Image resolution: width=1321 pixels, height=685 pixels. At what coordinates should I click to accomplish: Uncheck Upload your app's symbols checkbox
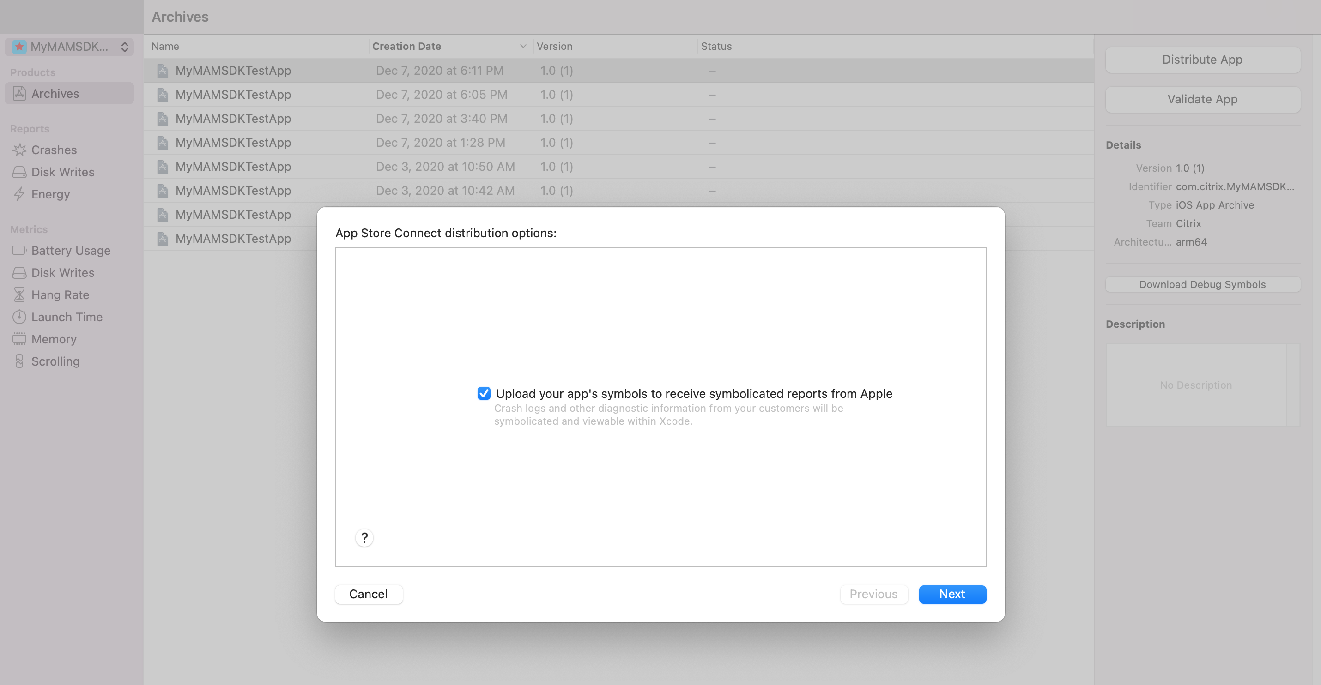click(x=484, y=393)
